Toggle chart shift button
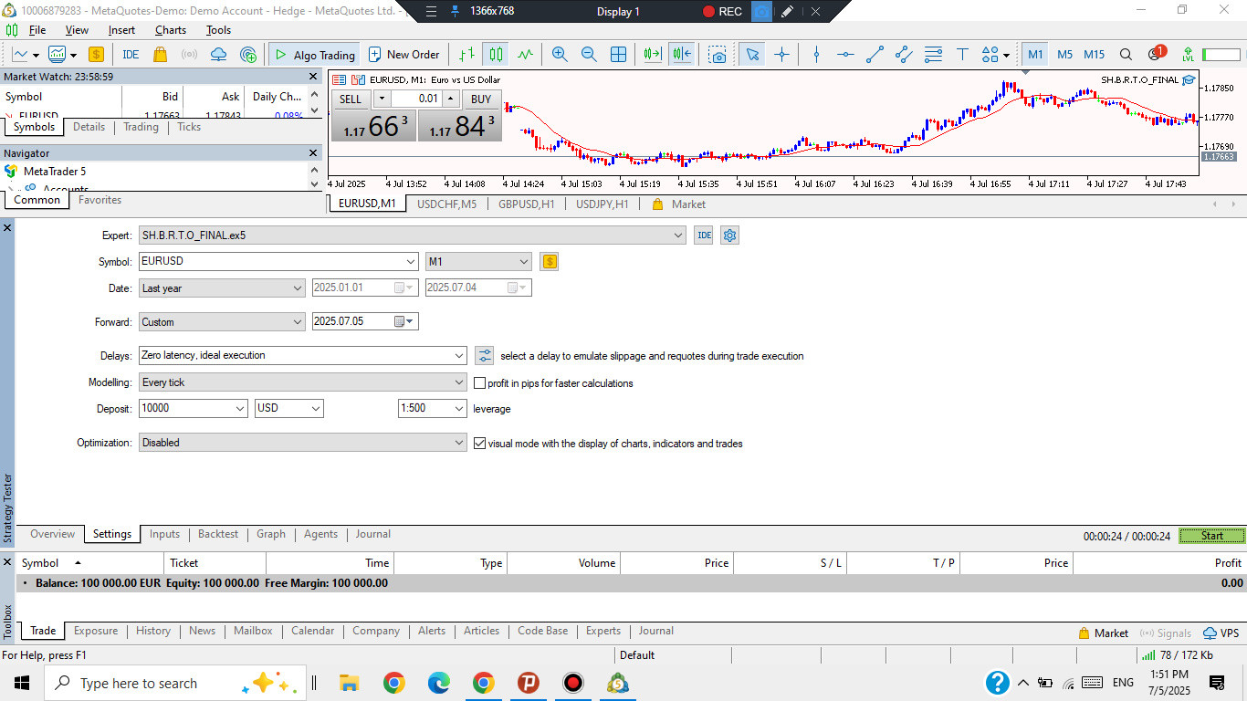Viewport: 1247px width, 701px height. click(x=681, y=55)
